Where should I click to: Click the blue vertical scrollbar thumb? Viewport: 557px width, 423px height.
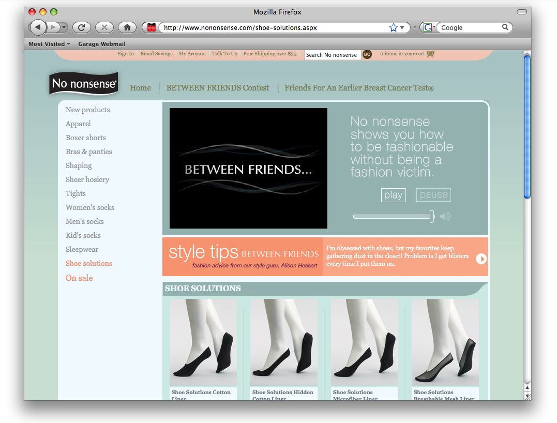tap(527, 126)
